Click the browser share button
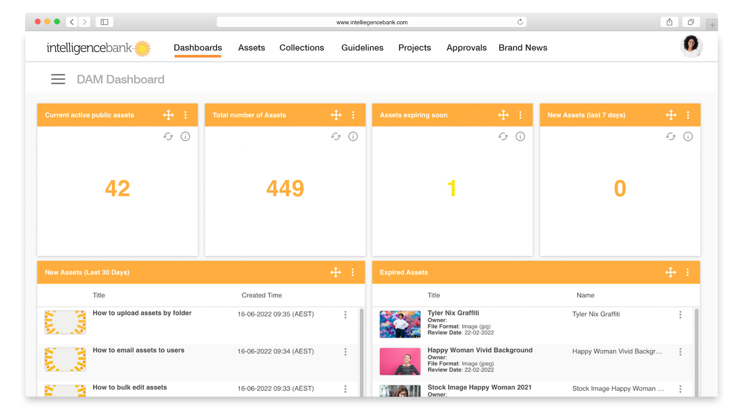Screen dimensions: 743x417 [x=669, y=22]
